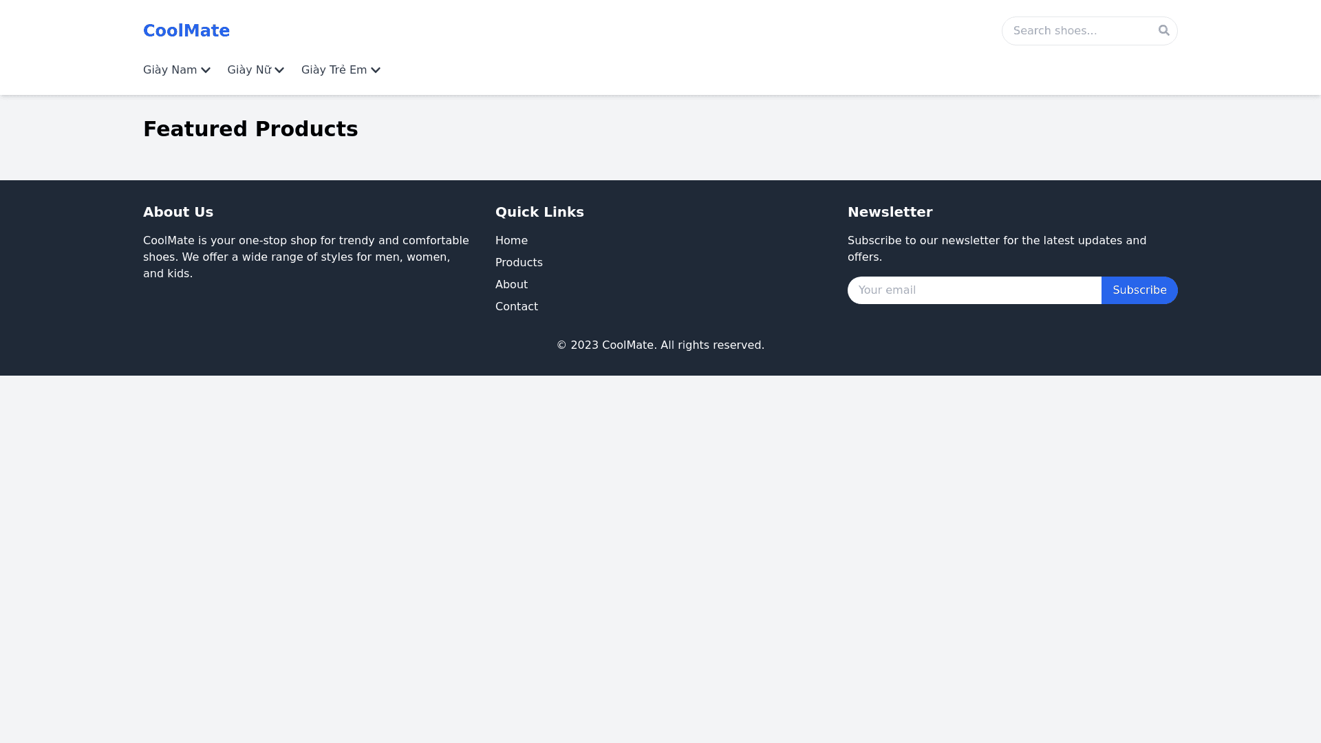Click the Featured Products heading
The width and height of the screenshot is (1321, 743).
[x=250, y=129]
